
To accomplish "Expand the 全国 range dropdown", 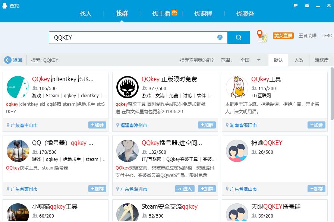I will pos(258,60).
